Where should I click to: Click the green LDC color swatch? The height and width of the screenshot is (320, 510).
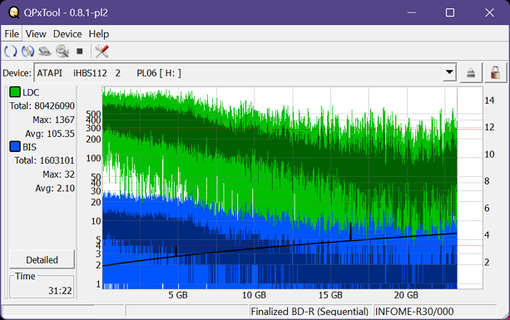click(x=15, y=92)
